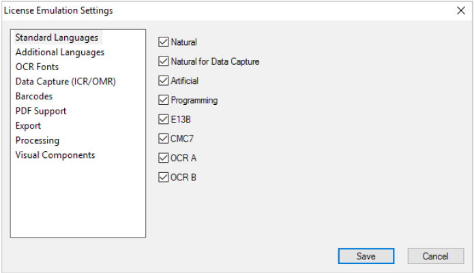Open the Barcodes category
The height and width of the screenshot is (273, 474).
point(34,96)
